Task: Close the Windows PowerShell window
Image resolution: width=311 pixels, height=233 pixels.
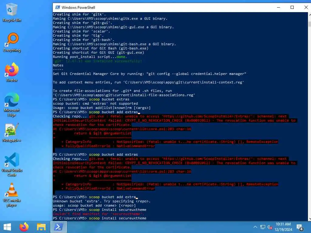Action: pyautogui.click(x=306, y=7)
